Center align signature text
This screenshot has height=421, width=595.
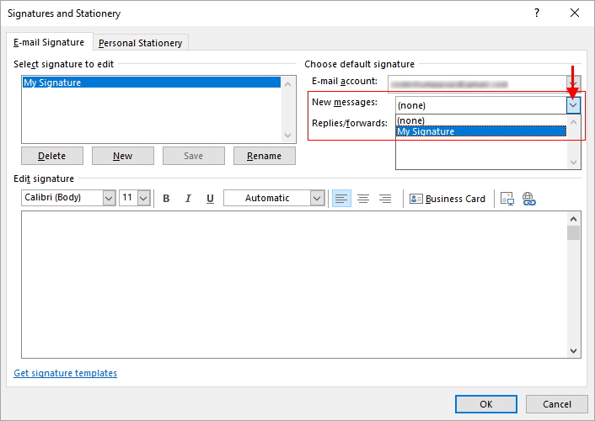[x=363, y=199]
